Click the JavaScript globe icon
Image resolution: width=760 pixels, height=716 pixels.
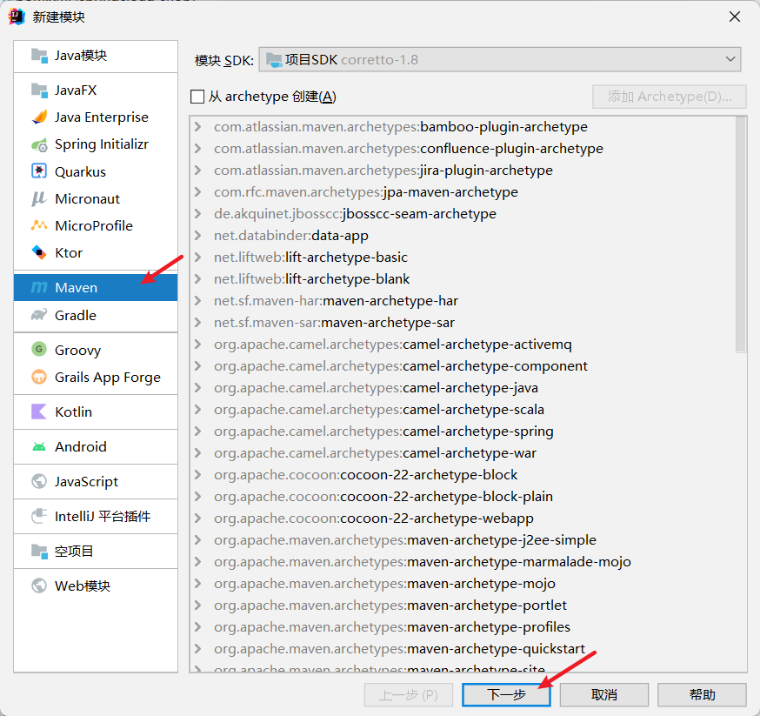click(39, 481)
